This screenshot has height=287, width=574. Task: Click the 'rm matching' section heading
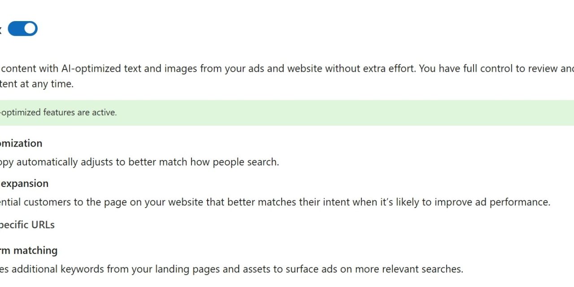(x=29, y=250)
